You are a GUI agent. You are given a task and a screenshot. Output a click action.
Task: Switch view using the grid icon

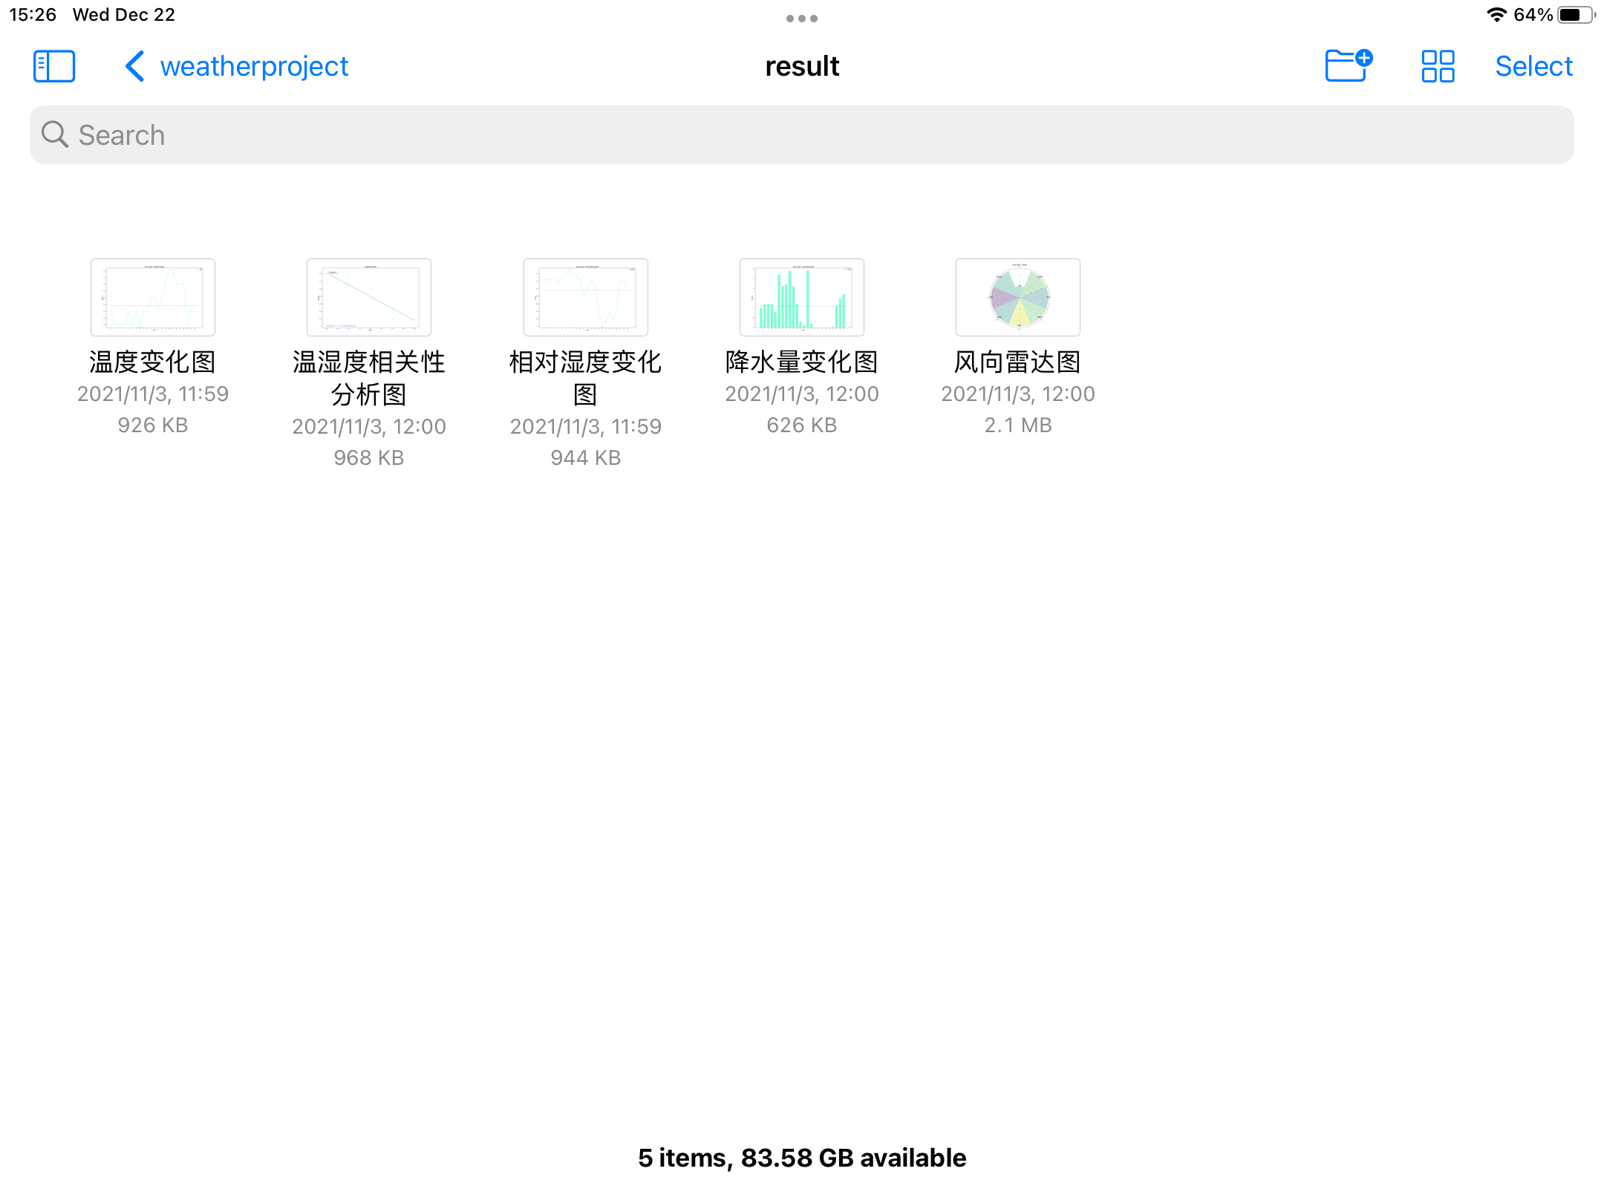coord(1438,66)
